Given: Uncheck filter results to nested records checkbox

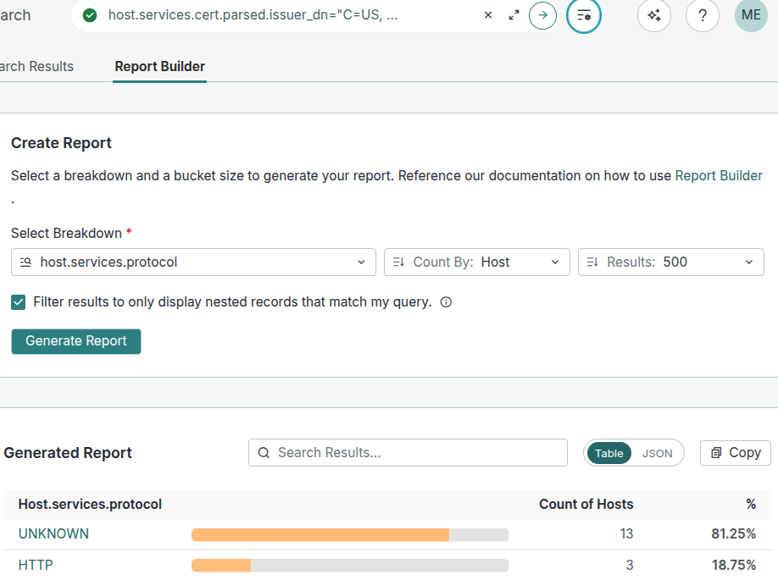Looking at the screenshot, I should click(19, 302).
